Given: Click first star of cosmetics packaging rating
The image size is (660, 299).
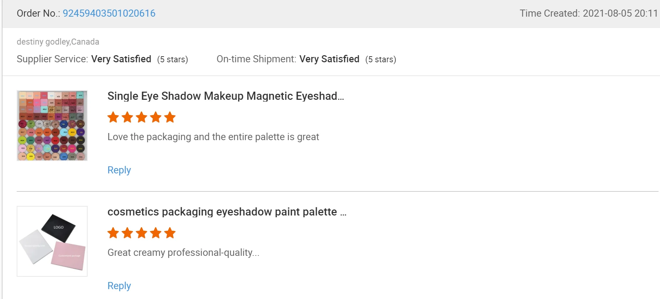Looking at the screenshot, I should (113, 233).
